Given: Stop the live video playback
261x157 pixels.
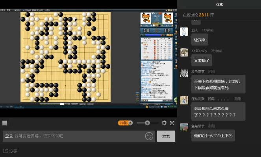Looking at the screenshot, I should [x=4, y=123].
